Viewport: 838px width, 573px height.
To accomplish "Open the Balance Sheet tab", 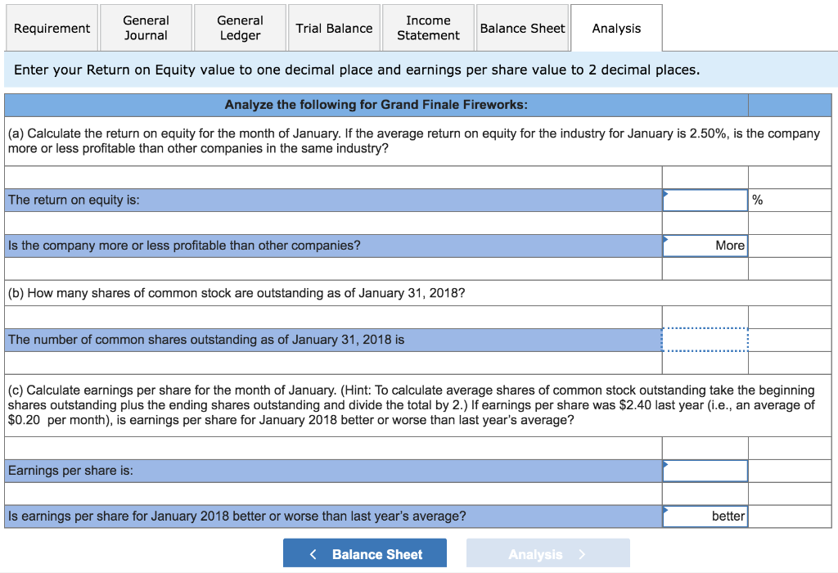I will click(x=522, y=28).
